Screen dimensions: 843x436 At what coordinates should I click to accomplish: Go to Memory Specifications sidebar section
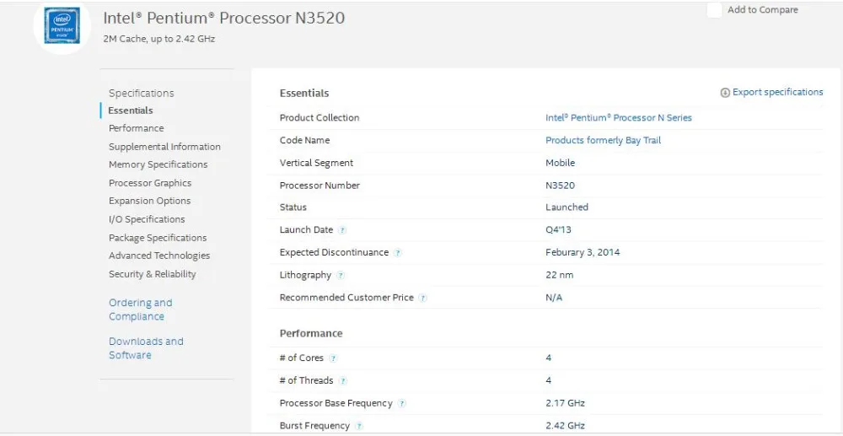point(158,164)
